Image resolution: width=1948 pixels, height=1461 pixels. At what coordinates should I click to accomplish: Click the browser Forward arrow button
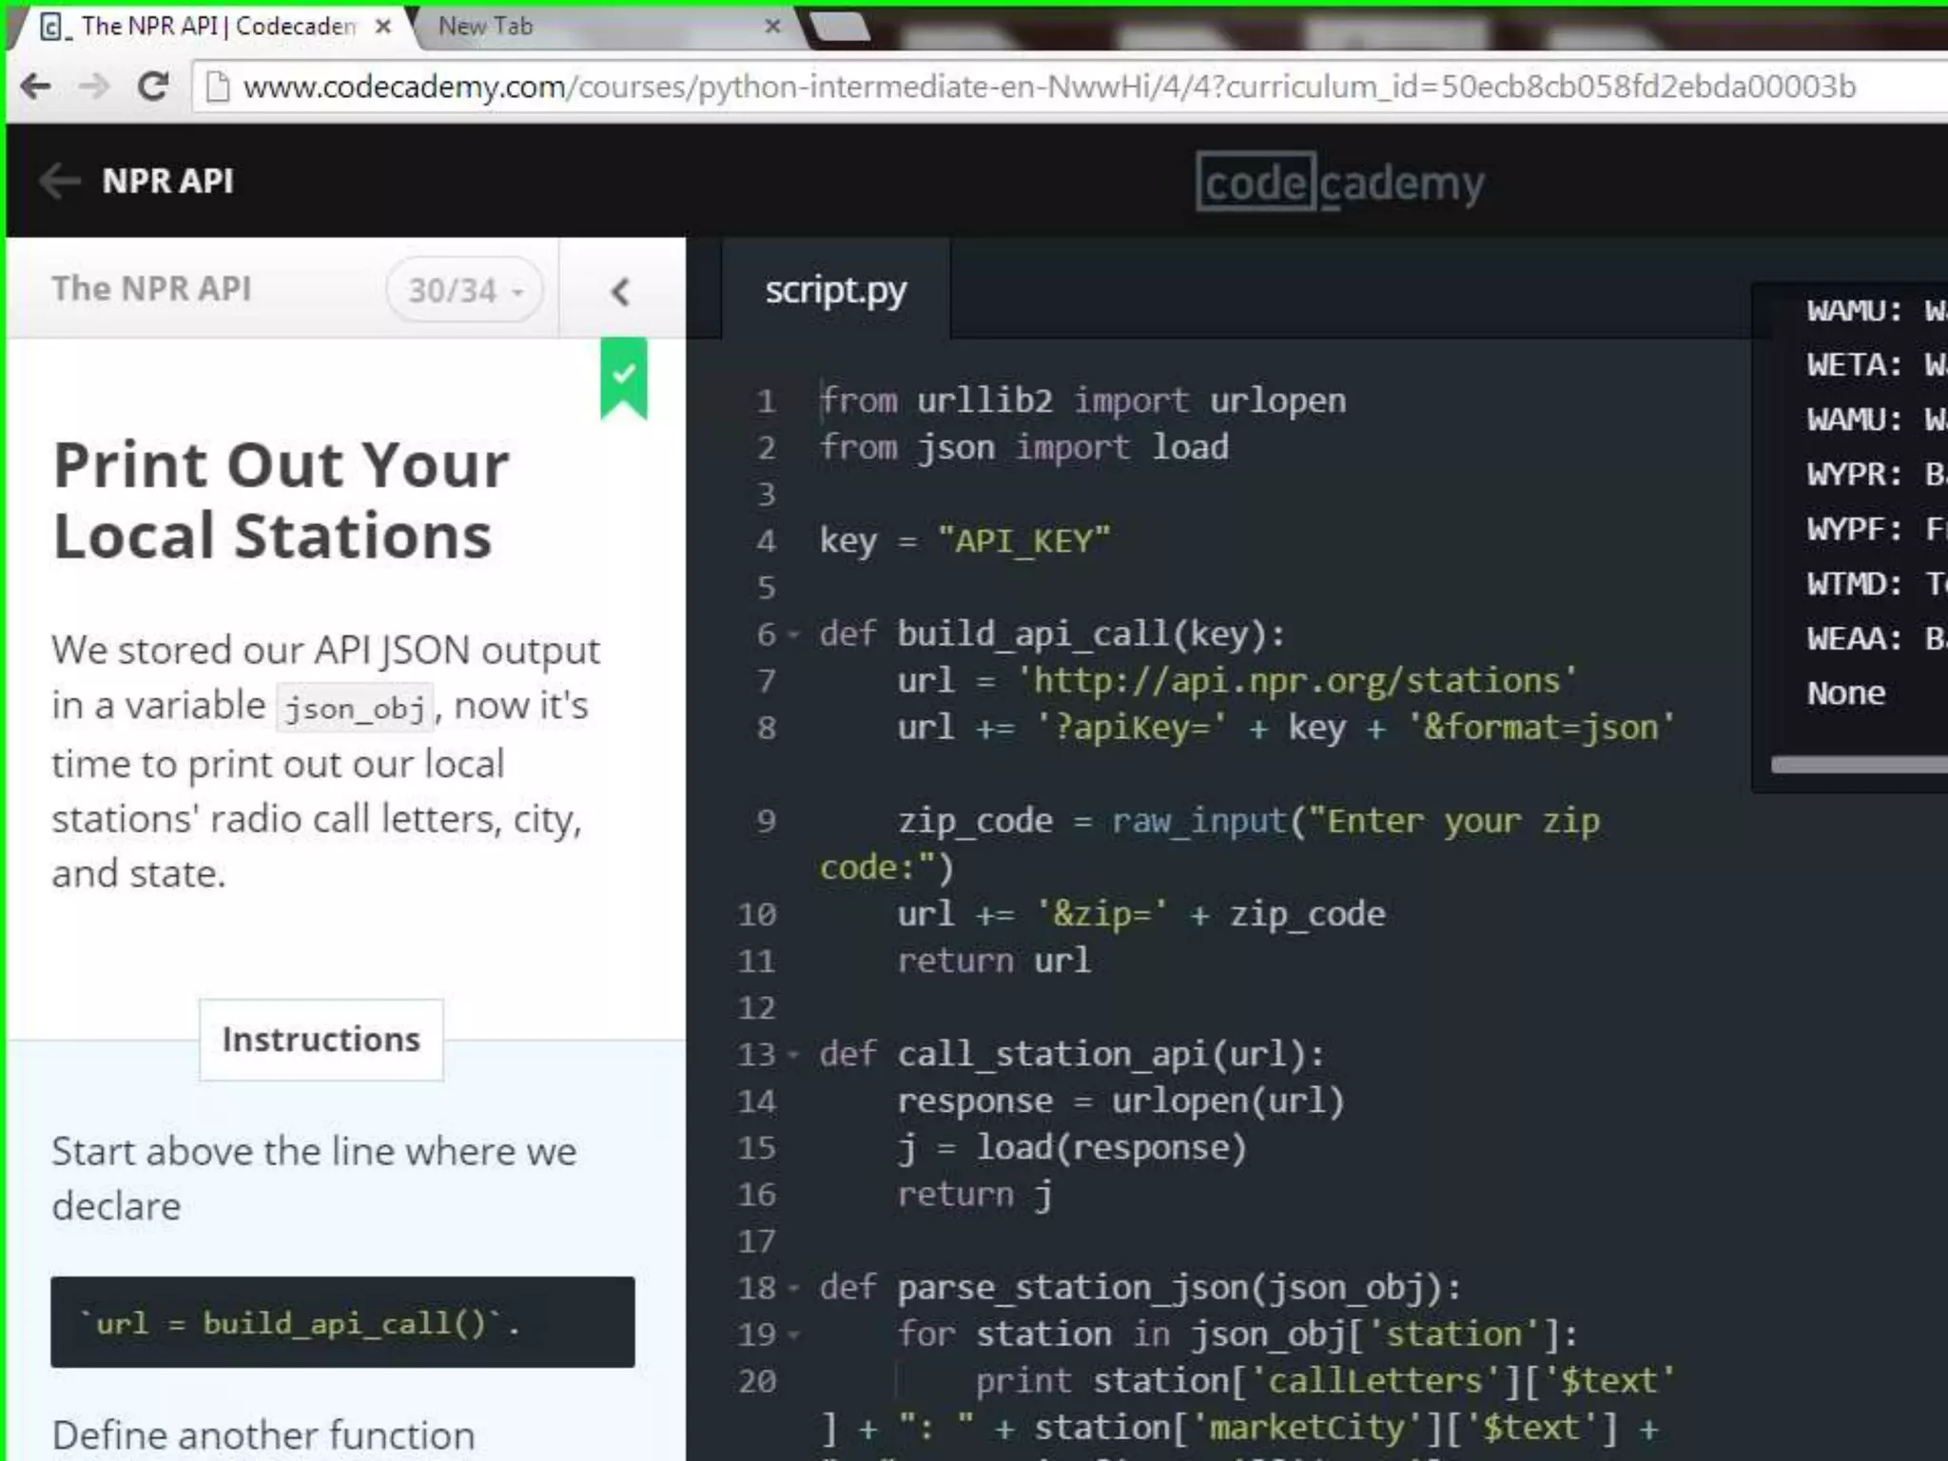93,87
